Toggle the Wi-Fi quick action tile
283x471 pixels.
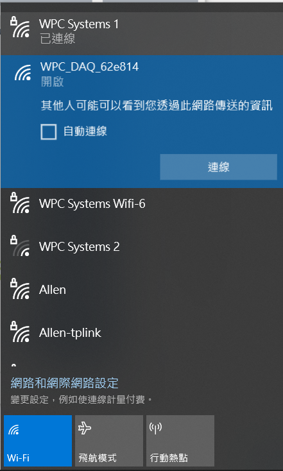pyautogui.click(x=38, y=441)
